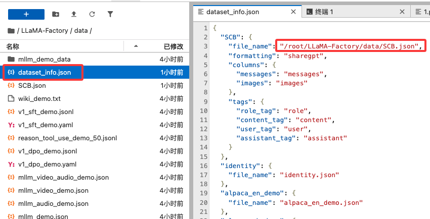Click the SCB file_name path value
This screenshot has width=430, height=219.
pos(348,46)
